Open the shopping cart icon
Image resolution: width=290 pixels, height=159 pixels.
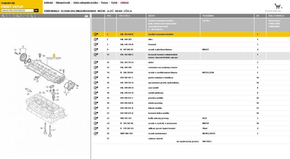[278, 6]
